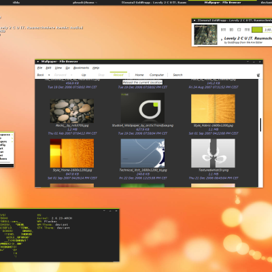Expand the third submenu arrow in desktop menu
This screenshot has width=272, height=272.
(12, 141)
